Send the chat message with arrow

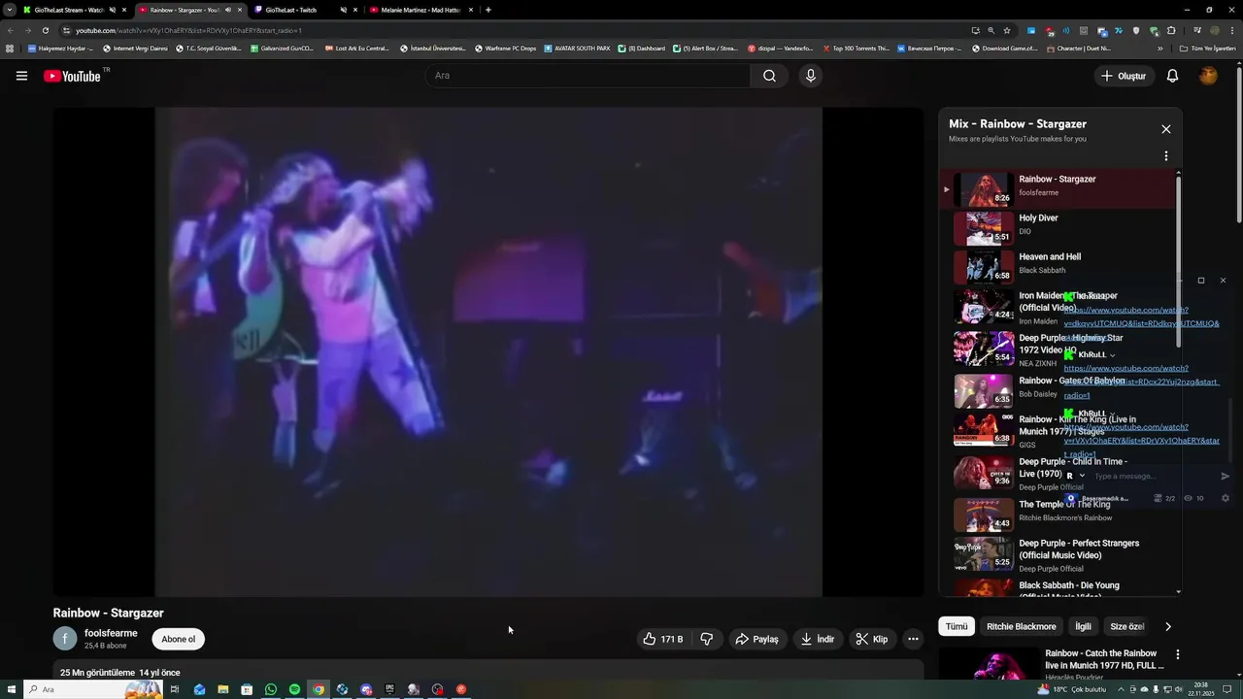coord(1225,476)
